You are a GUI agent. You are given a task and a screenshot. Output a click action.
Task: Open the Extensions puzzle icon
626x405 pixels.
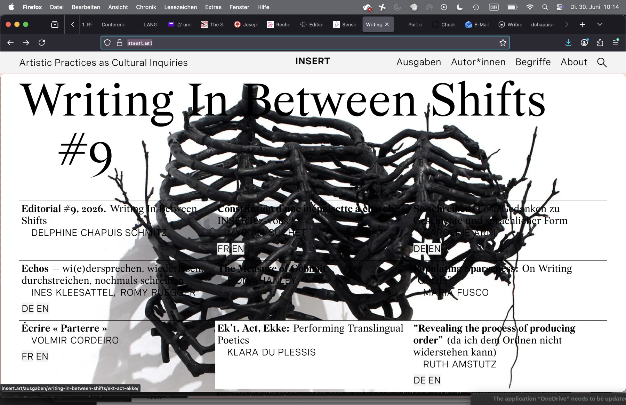tap(600, 42)
